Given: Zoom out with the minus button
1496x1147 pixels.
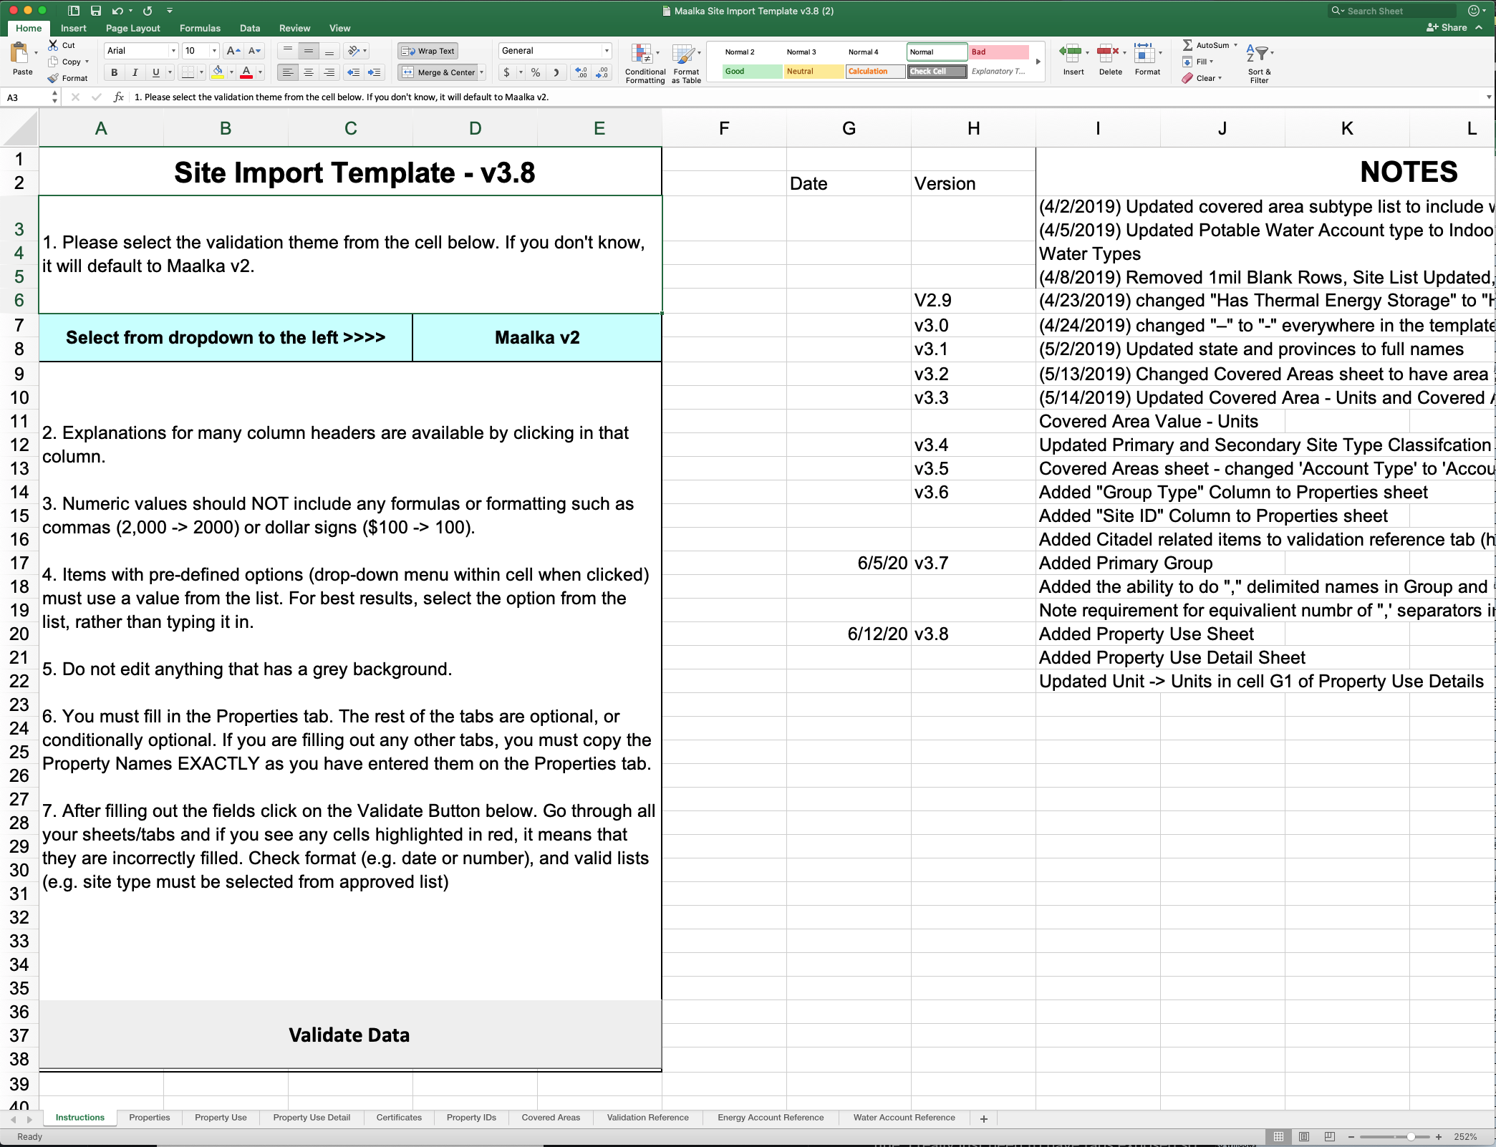Looking at the screenshot, I should tap(1351, 1137).
